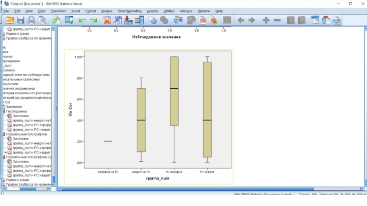Open the Direct Marketing menu

129,11
